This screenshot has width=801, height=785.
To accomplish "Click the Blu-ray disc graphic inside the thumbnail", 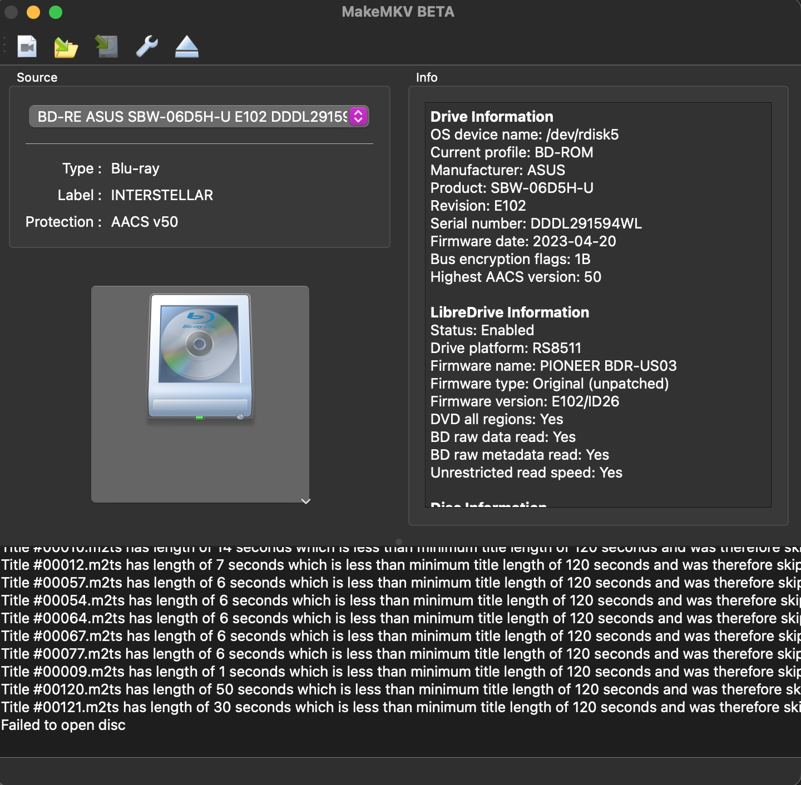I will click(200, 345).
